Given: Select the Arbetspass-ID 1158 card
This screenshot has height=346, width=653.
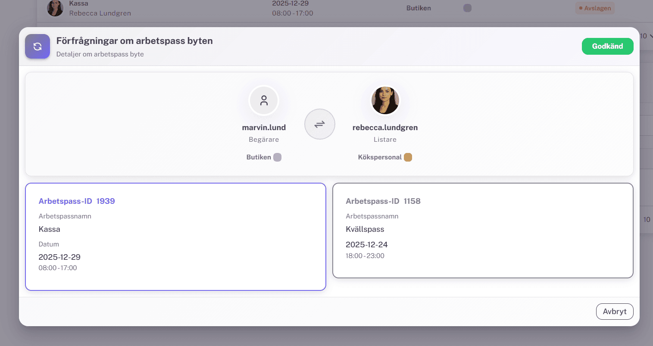Looking at the screenshot, I should pyautogui.click(x=483, y=231).
